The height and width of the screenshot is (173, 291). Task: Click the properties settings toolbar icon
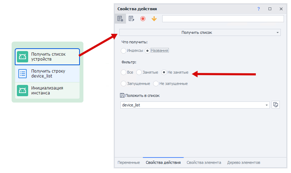click(x=120, y=19)
